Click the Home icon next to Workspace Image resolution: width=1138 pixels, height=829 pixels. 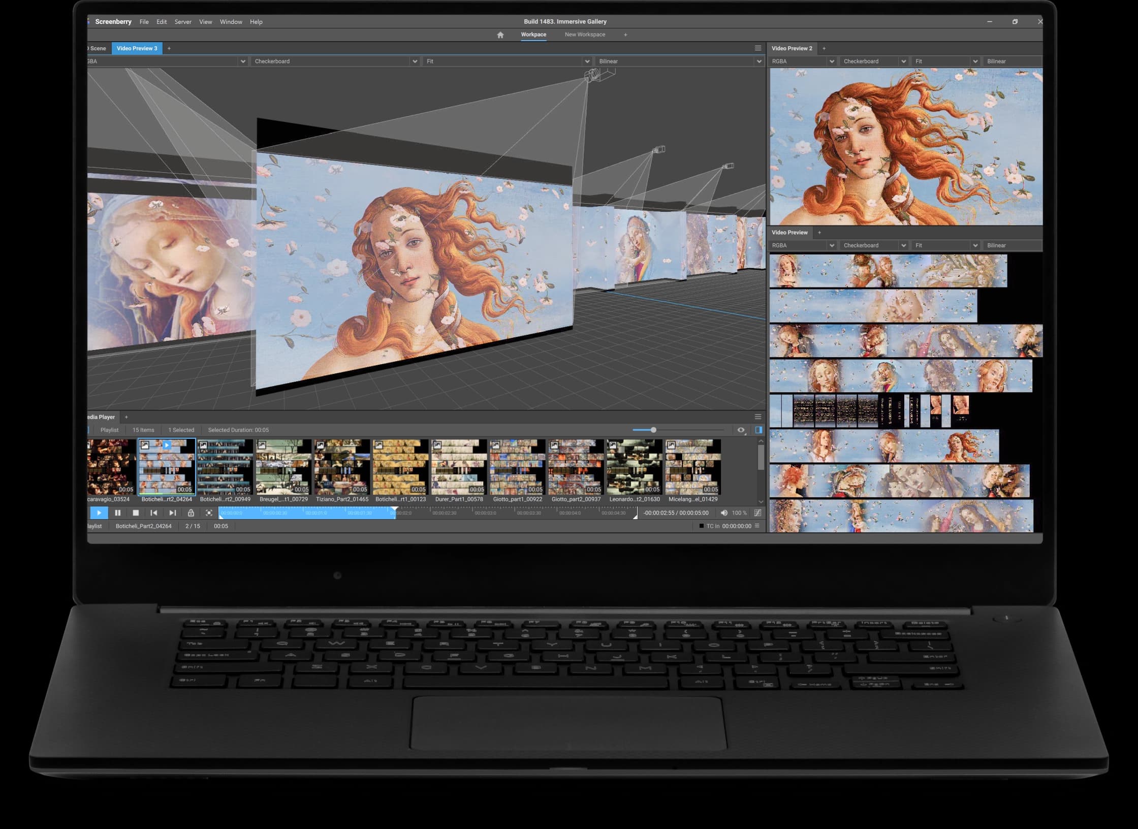pyautogui.click(x=501, y=35)
